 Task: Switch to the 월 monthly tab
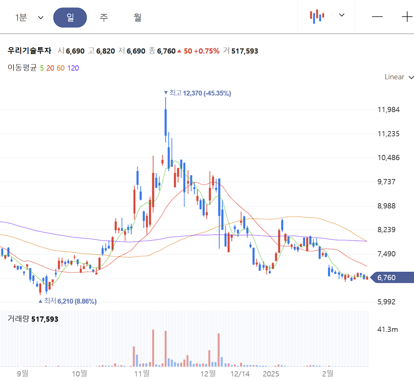[137, 17]
